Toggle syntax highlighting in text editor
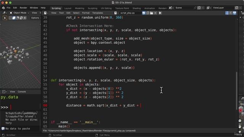Screen dimensions: 244x137 (x=234, y=13)
